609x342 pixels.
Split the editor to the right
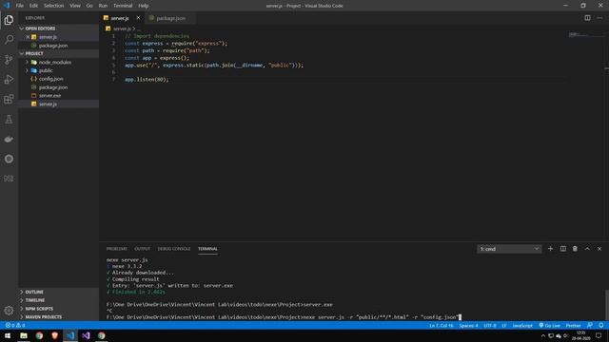(x=587, y=18)
